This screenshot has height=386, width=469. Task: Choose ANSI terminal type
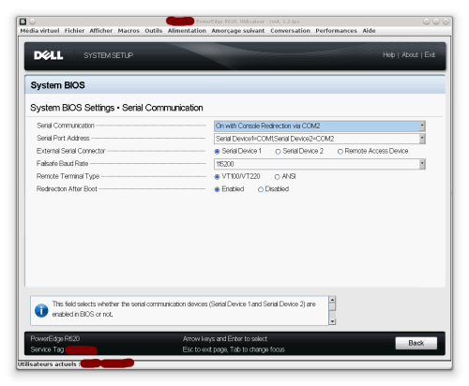(277, 177)
